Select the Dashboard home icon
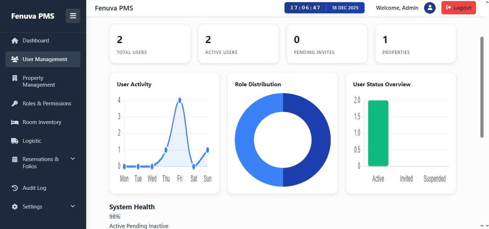The width and height of the screenshot is (489, 229). 14,41
